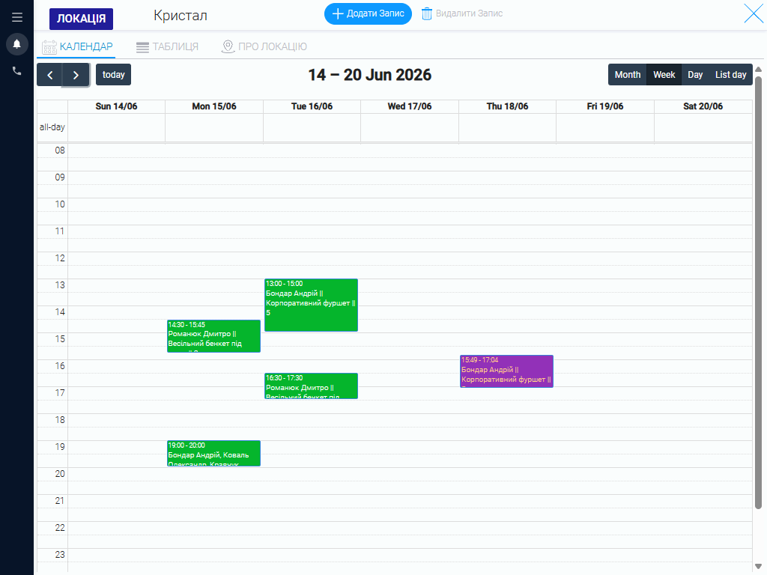Switch to List day view
Viewport: 767px width, 575px height.
click(x=730, y=75)
